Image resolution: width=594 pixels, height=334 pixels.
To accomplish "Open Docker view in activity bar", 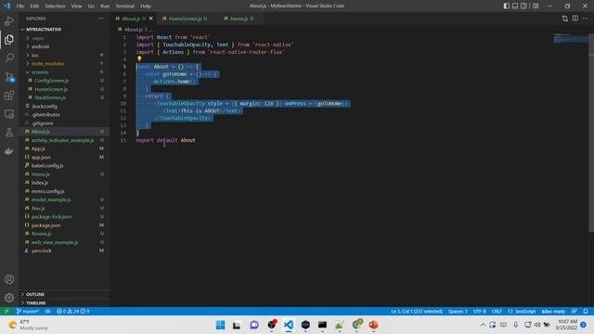I will (x=9, y=151).
